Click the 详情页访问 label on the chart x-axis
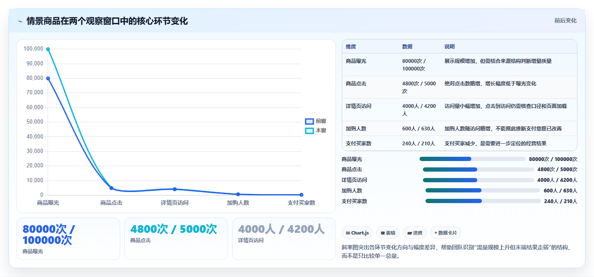Viewport: 594px width, 277px height. click(175, 203)
